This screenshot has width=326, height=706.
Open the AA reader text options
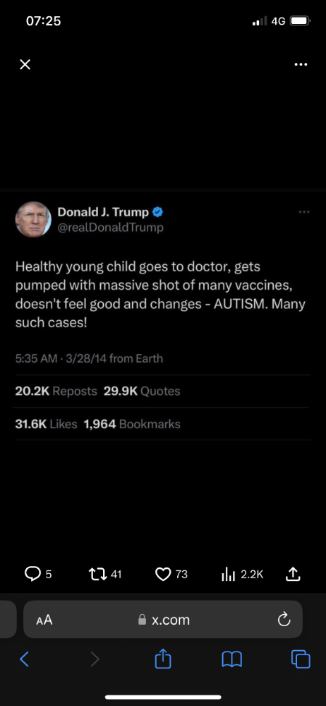pos(44,620)
